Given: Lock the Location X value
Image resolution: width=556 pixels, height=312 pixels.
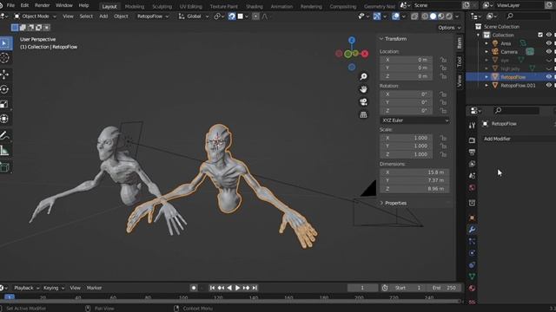Looking at the screenshot, I should coord(443,60).
